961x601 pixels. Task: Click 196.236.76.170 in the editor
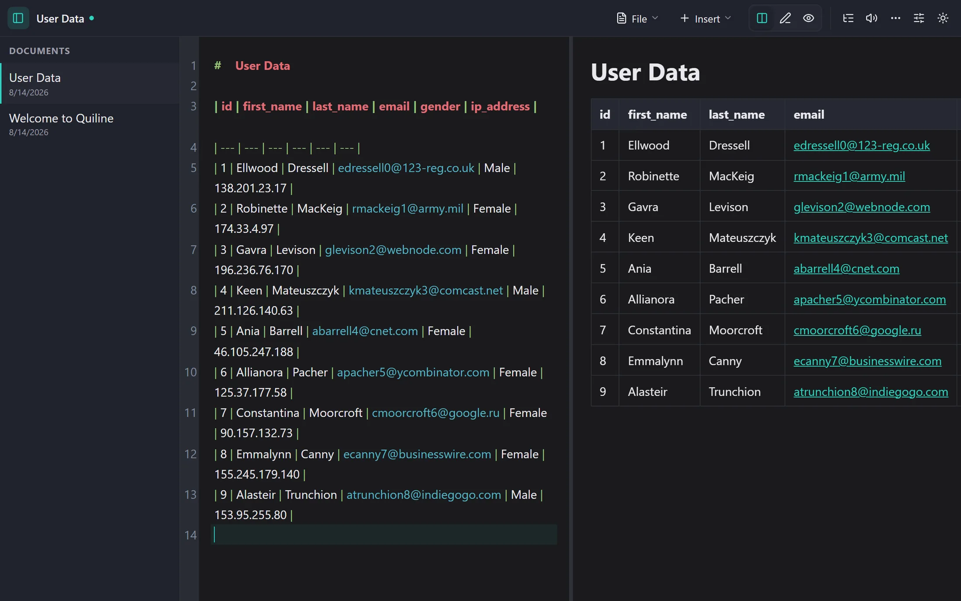coord(253,270)
